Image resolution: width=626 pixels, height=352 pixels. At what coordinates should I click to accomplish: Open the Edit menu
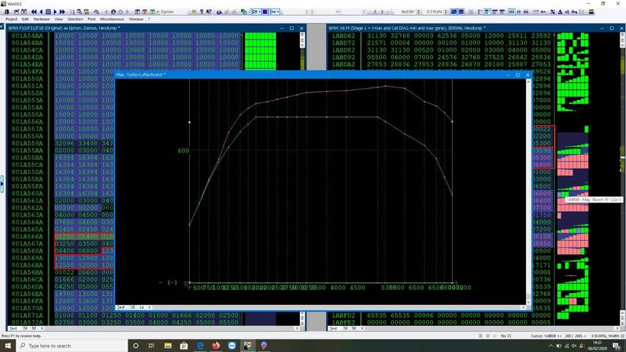[25, 19]
